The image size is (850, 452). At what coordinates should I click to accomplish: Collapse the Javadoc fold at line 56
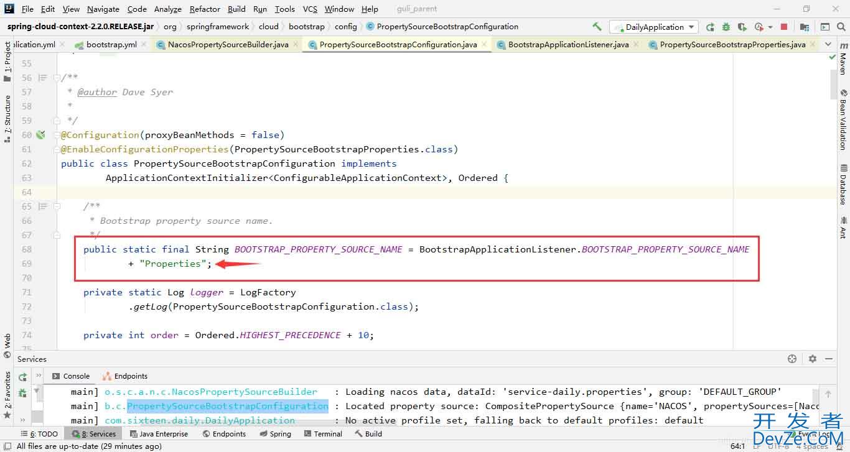click(57, 78)
